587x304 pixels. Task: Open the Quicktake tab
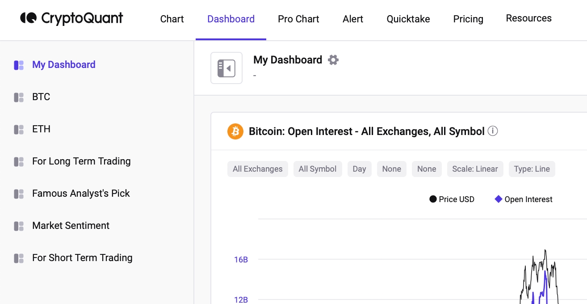pos(408,19)
